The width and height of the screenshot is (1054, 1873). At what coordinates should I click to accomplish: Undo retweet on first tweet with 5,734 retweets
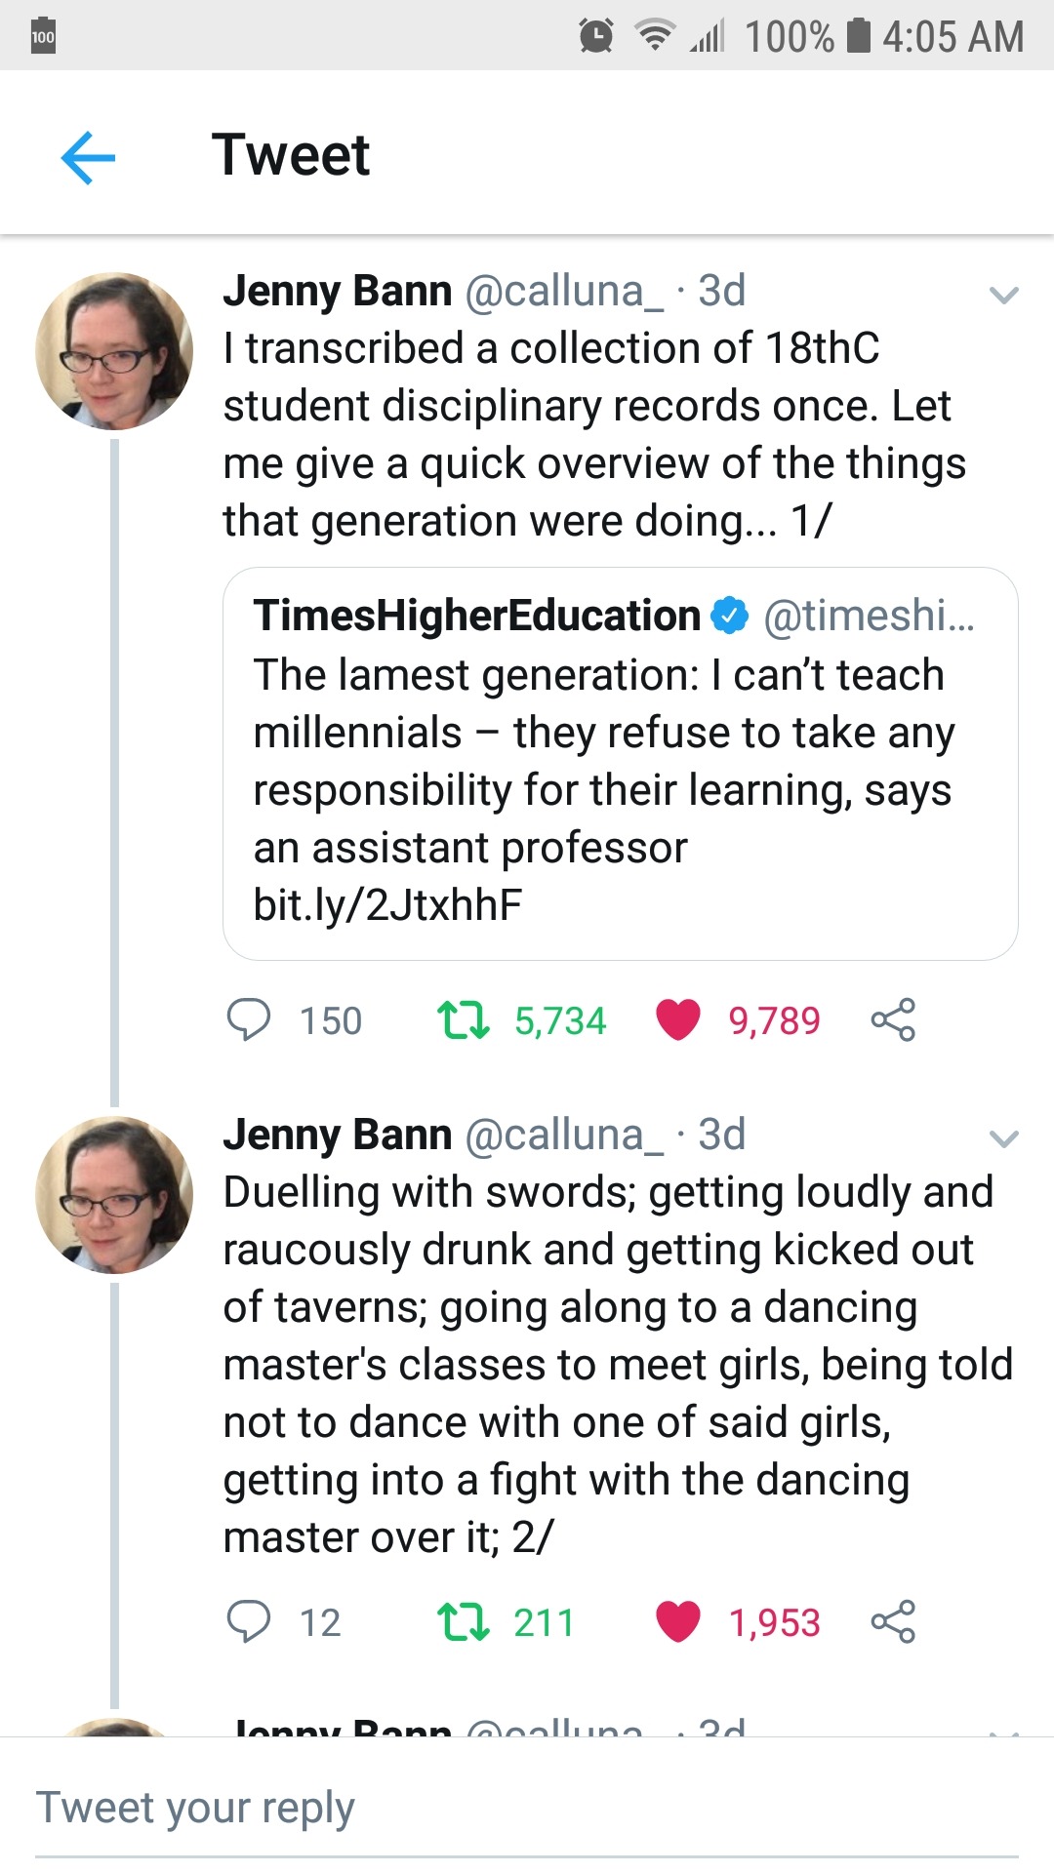point(463,1019)
